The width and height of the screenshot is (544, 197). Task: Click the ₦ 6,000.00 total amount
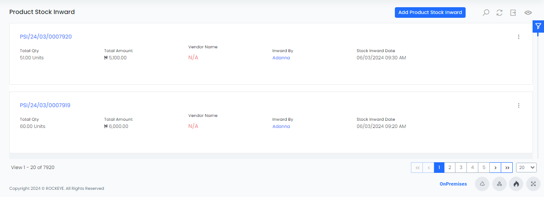pyautogui.click(x=116, y=126)
